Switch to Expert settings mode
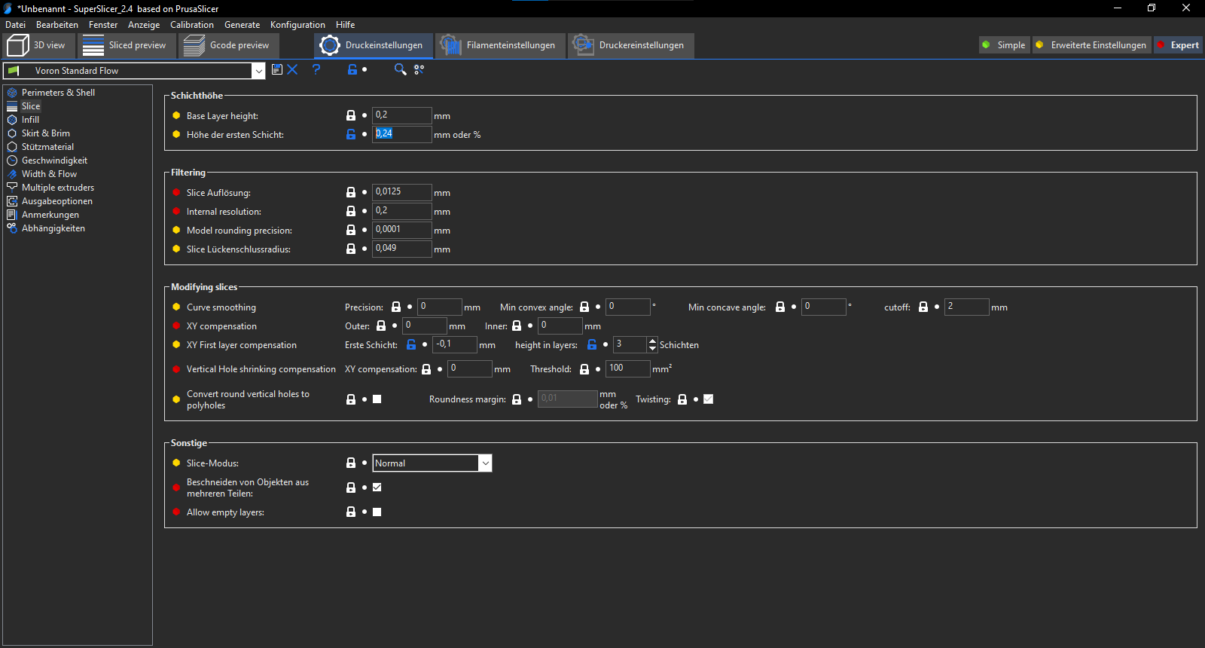 click(x=1178, y=45)
